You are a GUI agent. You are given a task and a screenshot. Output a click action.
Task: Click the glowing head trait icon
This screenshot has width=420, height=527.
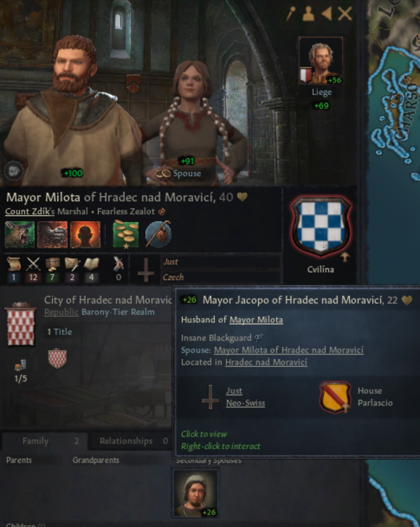[85, 234]
